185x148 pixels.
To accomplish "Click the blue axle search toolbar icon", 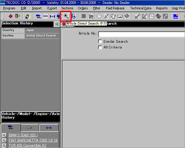I will [52, 17].
